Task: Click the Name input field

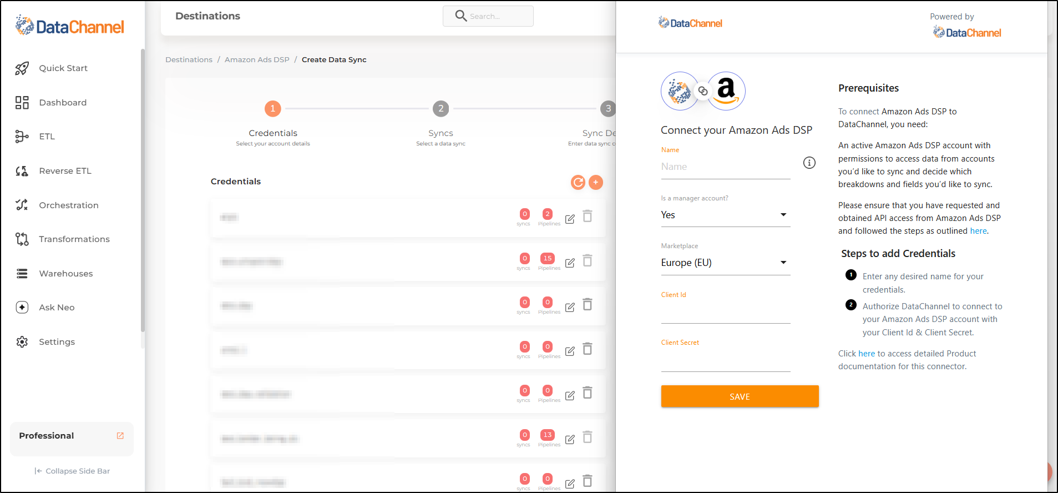Action: coord(726,167)
